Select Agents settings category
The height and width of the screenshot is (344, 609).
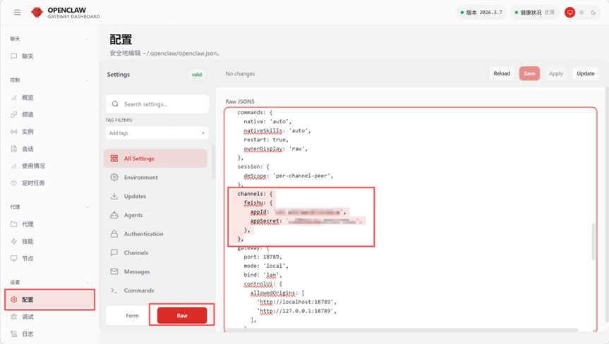(155, 215)
